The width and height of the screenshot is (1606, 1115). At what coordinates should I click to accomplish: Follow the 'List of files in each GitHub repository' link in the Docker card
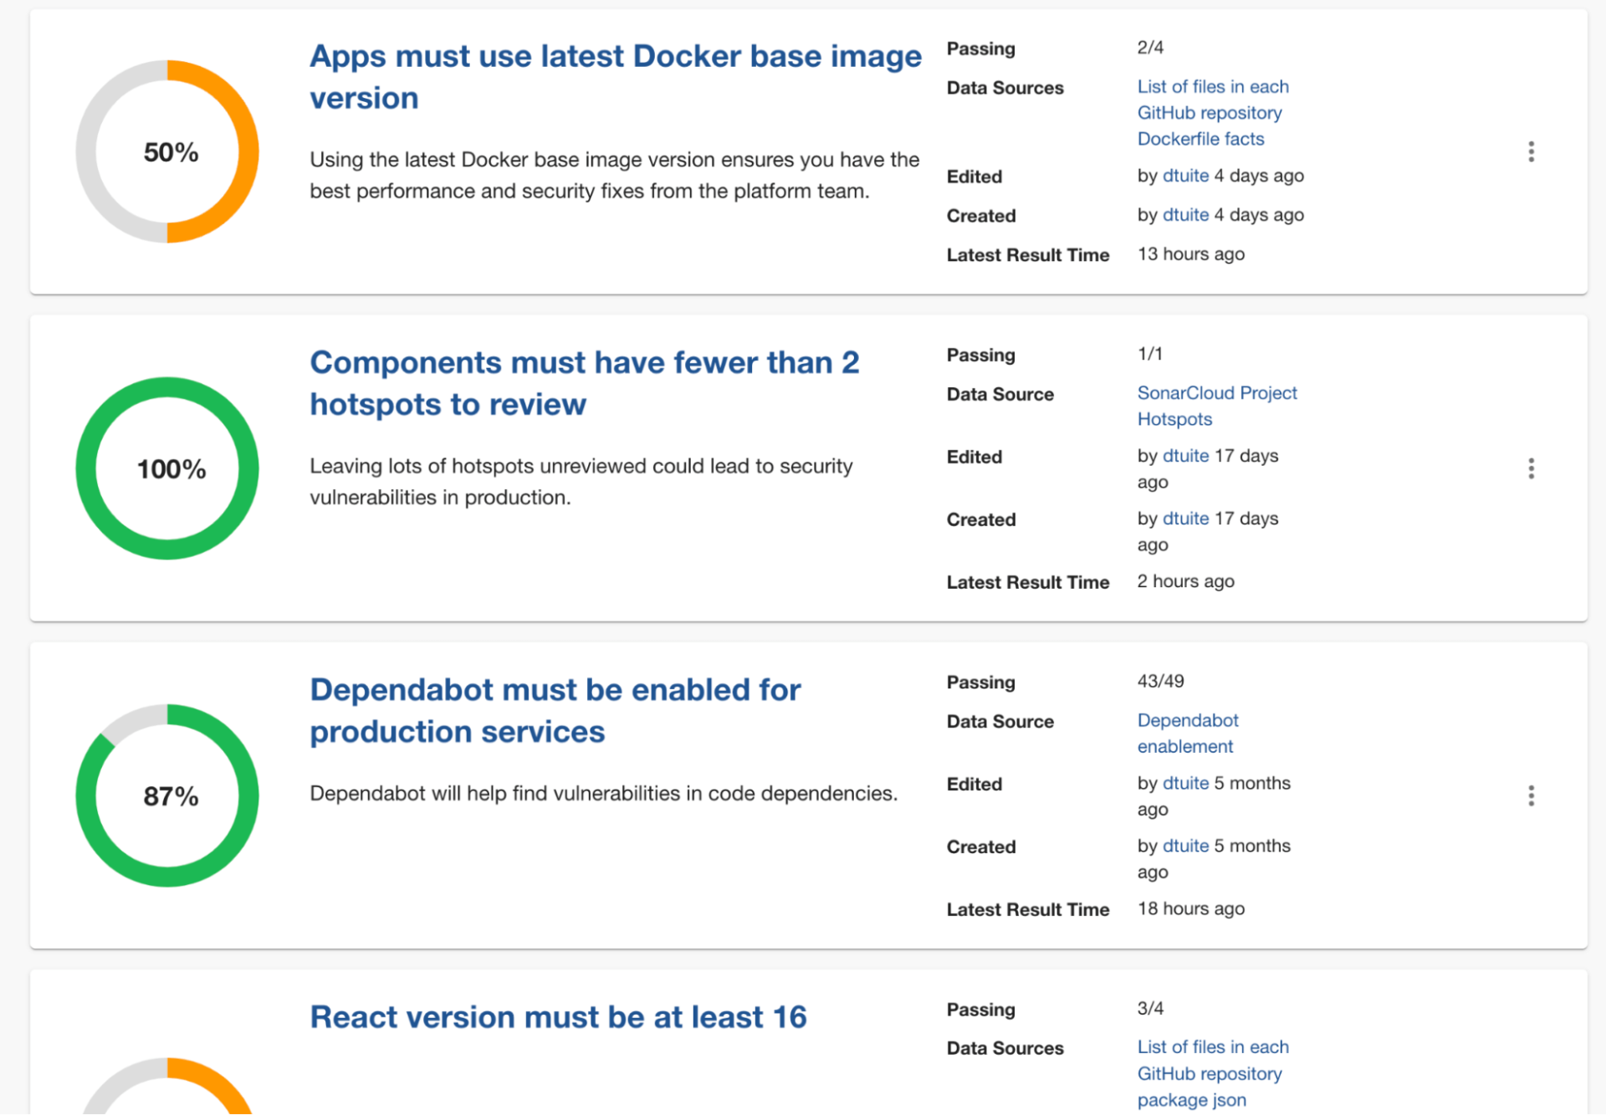[1213, 100]
